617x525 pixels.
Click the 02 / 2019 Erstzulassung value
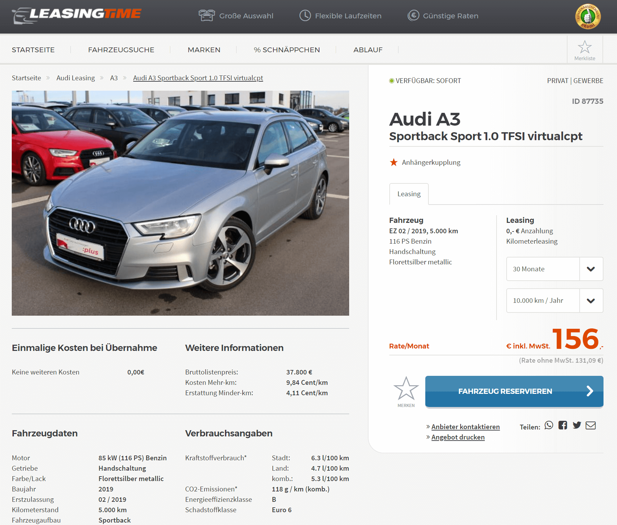[x=112, y=499]
